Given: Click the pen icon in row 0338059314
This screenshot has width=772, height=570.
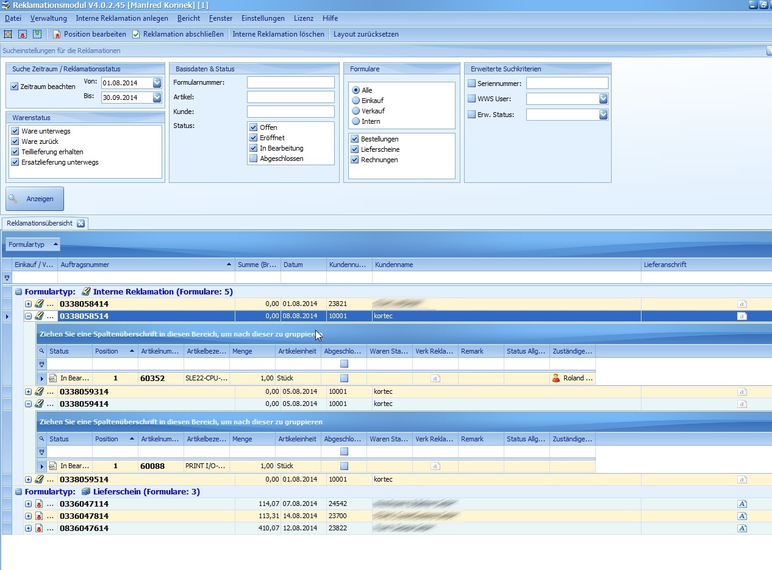Looking at the screenshot, I should click(x=39, y=391).
